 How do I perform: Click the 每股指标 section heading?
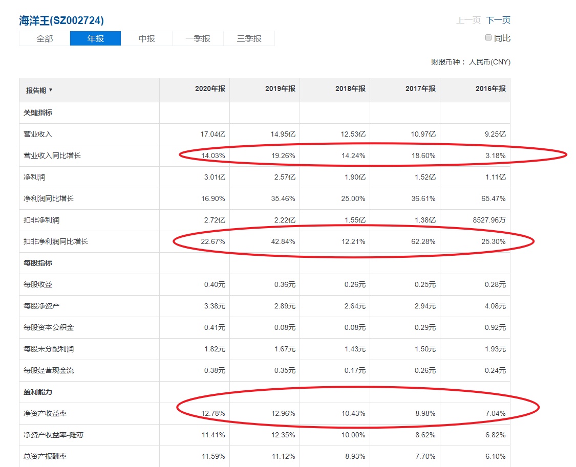pyautogui.click(x=38, y=263)
